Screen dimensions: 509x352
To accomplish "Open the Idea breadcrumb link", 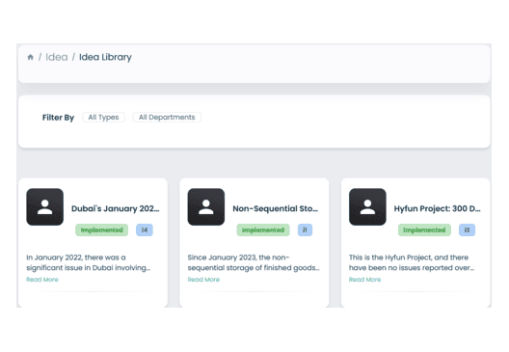I will [x=57, y=57].
